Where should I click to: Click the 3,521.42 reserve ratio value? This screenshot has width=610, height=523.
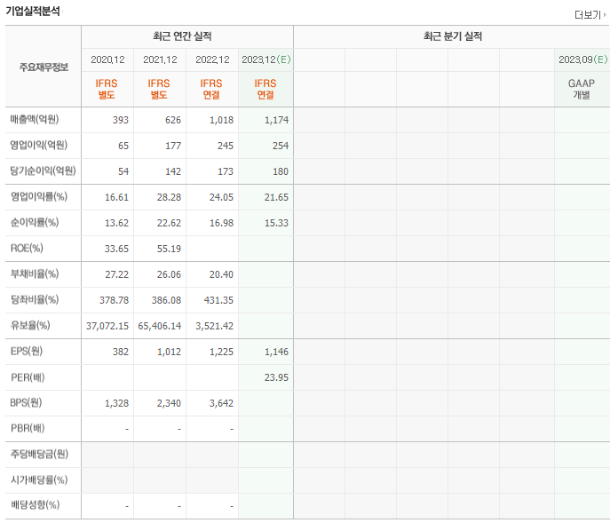(214, 326)
